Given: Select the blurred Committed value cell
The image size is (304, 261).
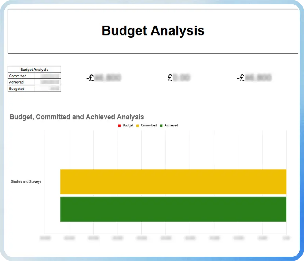Looking at the screenshot, I should [x=48, y=76].
